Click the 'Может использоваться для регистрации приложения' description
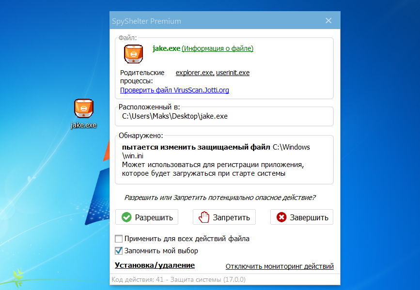Viewport: 420px width, 290px height. tap(213, 169)
